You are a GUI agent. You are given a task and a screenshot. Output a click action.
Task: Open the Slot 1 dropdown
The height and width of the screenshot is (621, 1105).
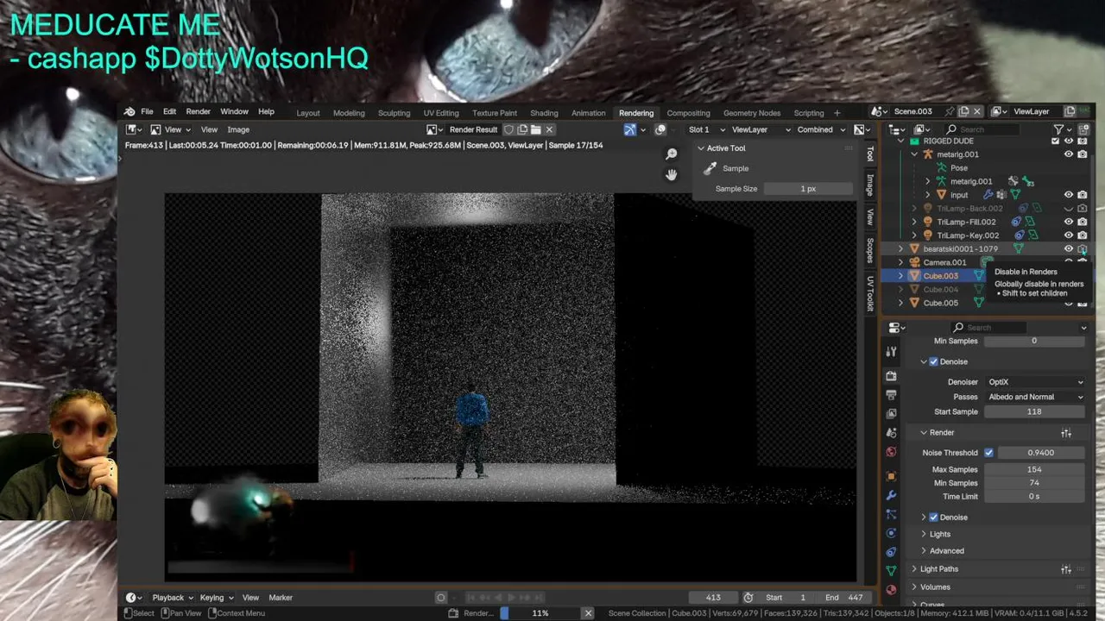(706, 129)
